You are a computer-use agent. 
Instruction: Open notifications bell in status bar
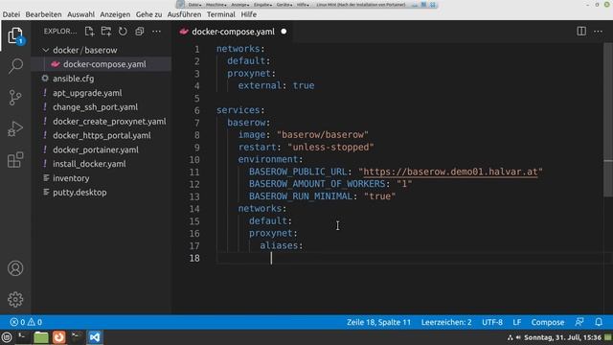pyautogui.click(x=599, y=322)
